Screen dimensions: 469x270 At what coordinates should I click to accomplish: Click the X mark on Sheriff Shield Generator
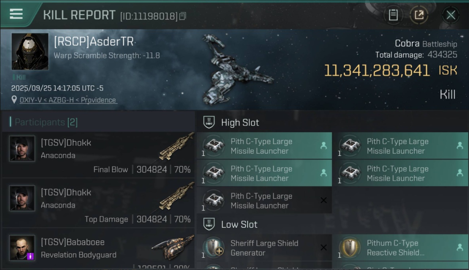point(324,247)
